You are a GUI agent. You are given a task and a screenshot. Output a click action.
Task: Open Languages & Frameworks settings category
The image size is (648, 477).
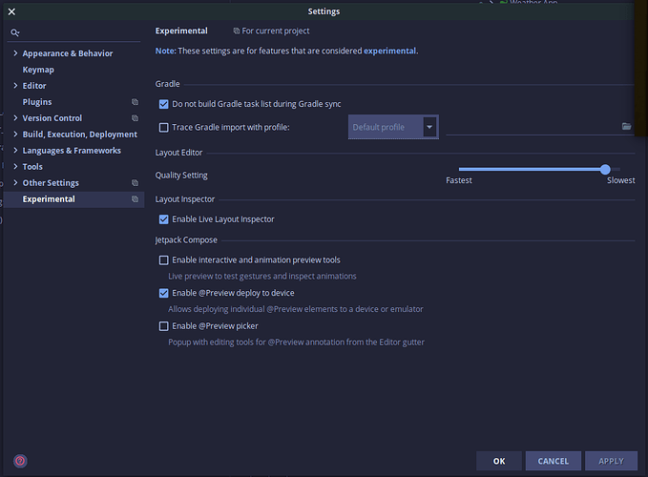point(72,151)
